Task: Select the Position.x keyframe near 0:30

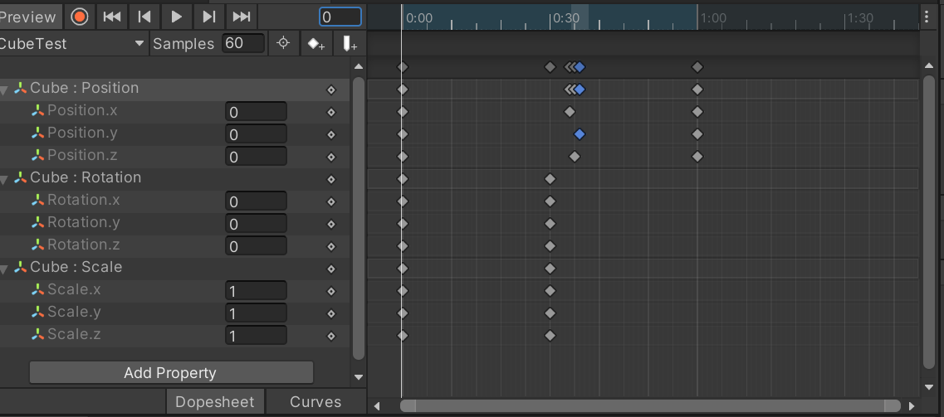Action: (x=570, y=112)
